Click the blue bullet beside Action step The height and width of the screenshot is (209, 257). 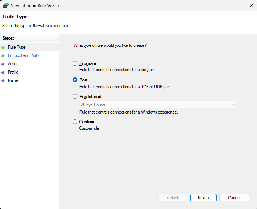3,64
